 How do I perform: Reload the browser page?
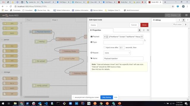pos(11,6)
